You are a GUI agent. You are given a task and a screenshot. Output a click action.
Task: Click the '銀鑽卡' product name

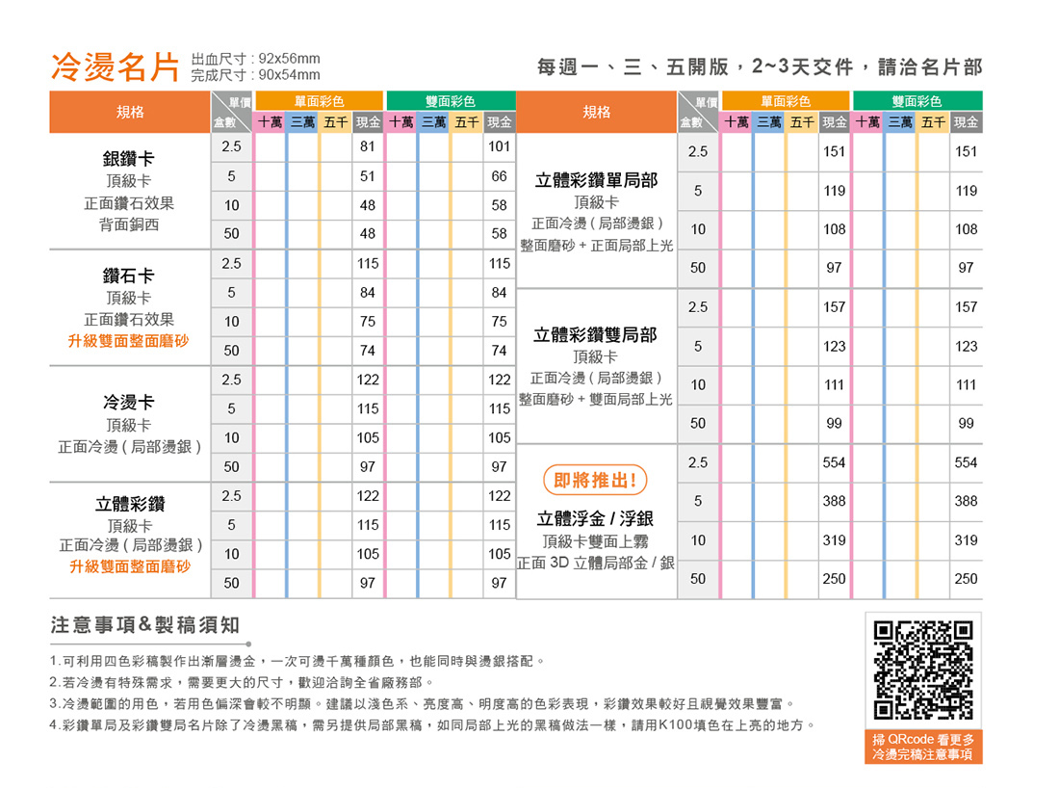tap(128, 159)
